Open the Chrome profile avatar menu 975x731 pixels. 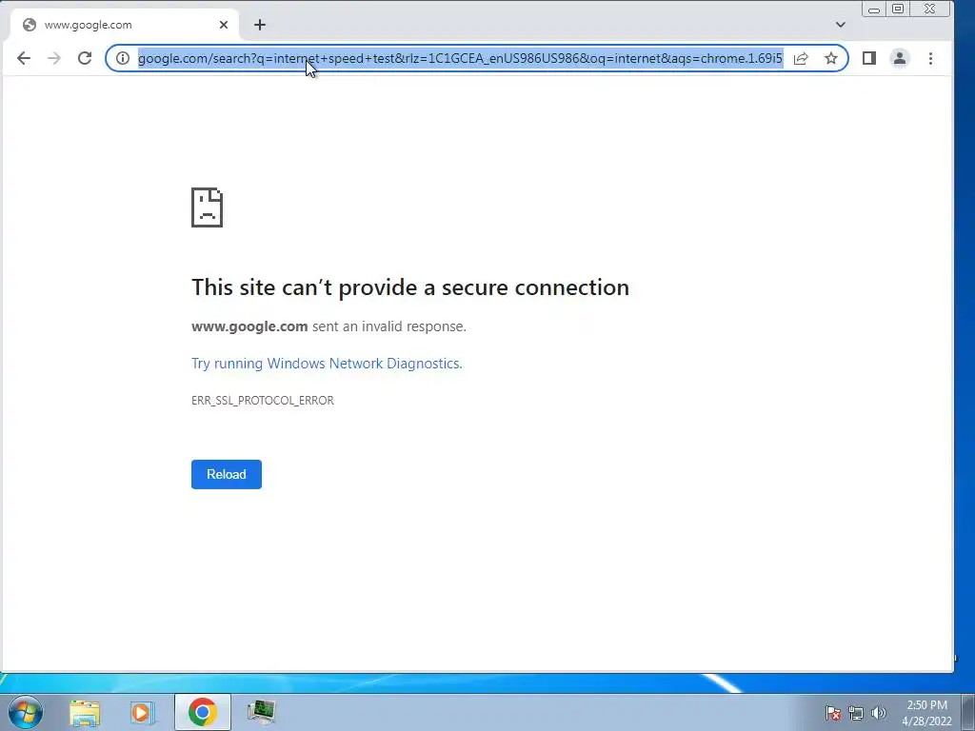pos(899,58)
